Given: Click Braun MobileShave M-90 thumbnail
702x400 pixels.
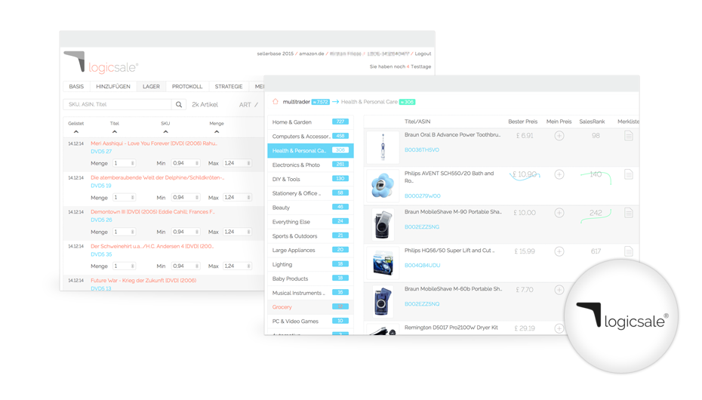Looking at the screenshot, I should 383,224.
